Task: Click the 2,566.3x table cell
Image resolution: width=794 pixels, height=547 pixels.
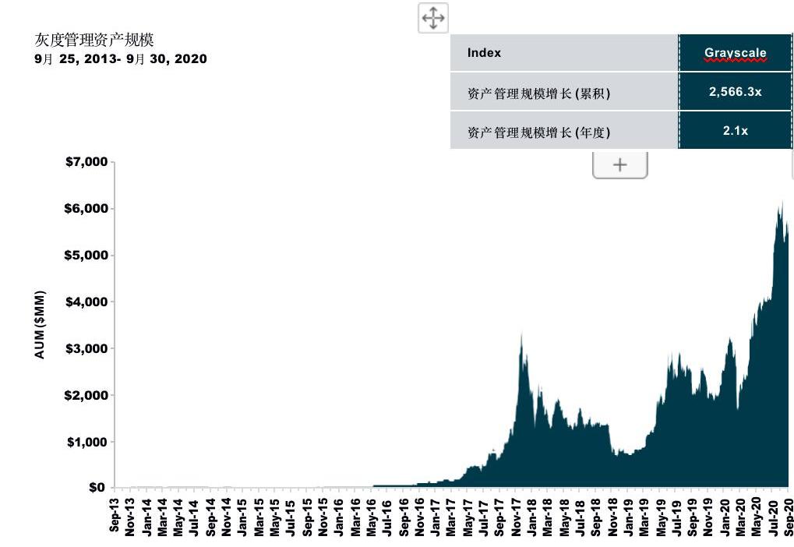Action: (x=736, y=92)
